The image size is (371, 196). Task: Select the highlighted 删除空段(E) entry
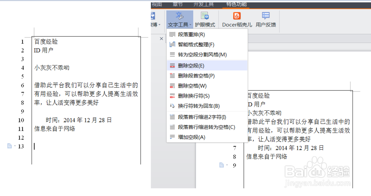tap(207, 66)
